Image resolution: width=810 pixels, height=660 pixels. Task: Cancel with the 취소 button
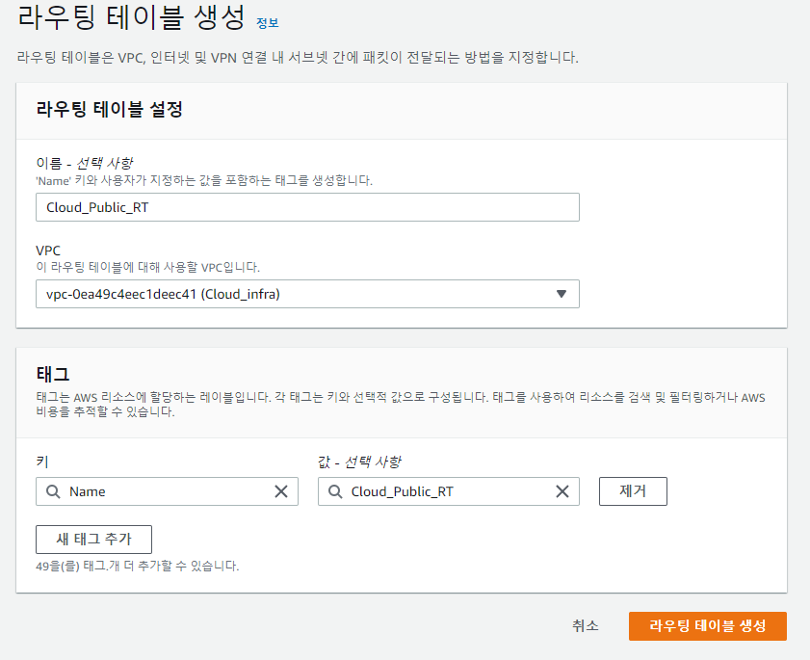(586, 626)
